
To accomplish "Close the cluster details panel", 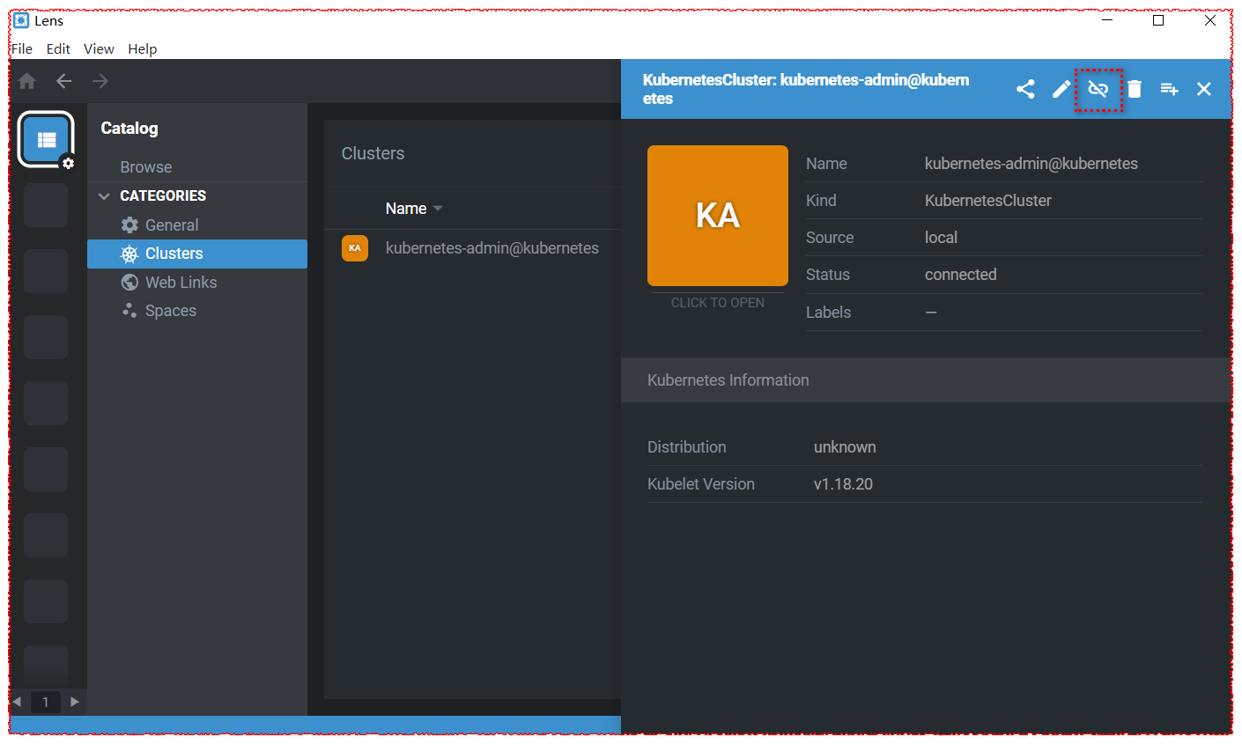I will 1204,89.
